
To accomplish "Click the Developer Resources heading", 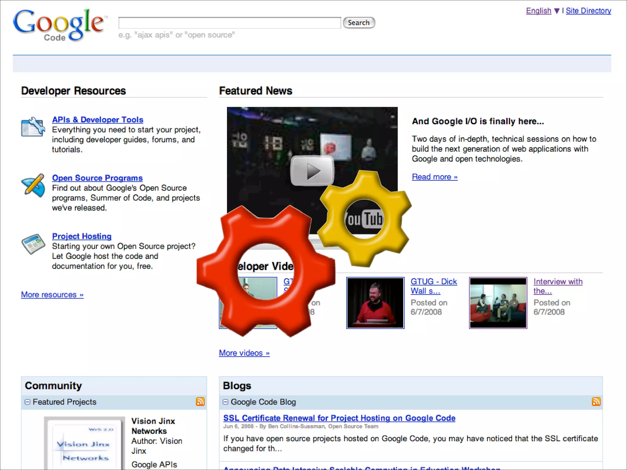I will [x=73, y=91].
